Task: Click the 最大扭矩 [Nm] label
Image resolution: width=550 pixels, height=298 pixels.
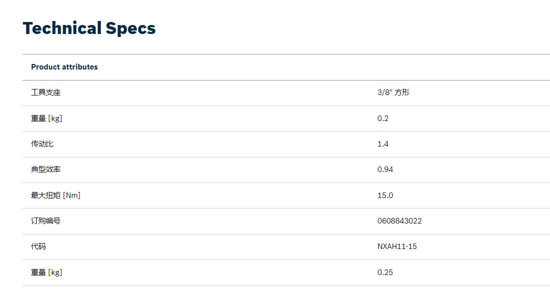Action: [x=56, y=195]
